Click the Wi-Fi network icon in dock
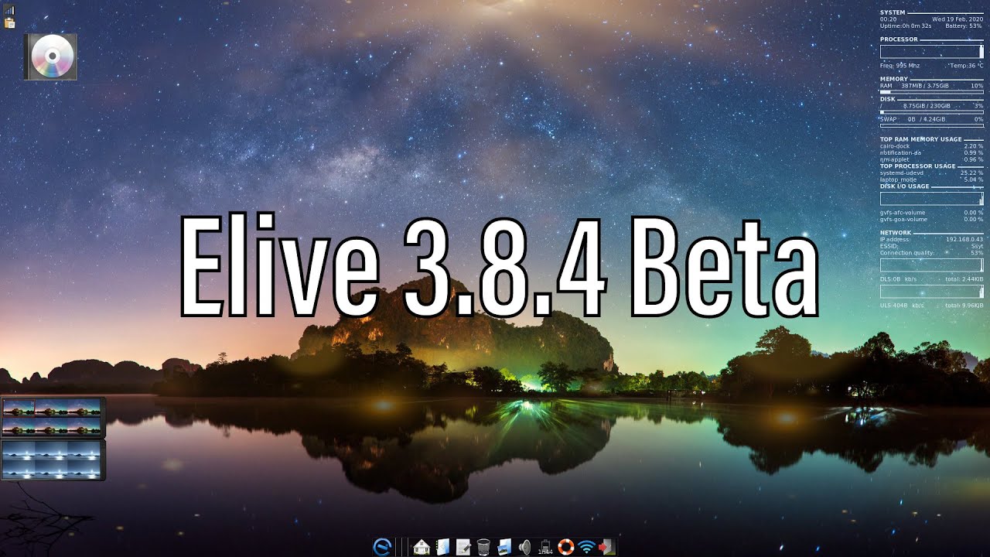The image size is (990, 557). (587, 547)
